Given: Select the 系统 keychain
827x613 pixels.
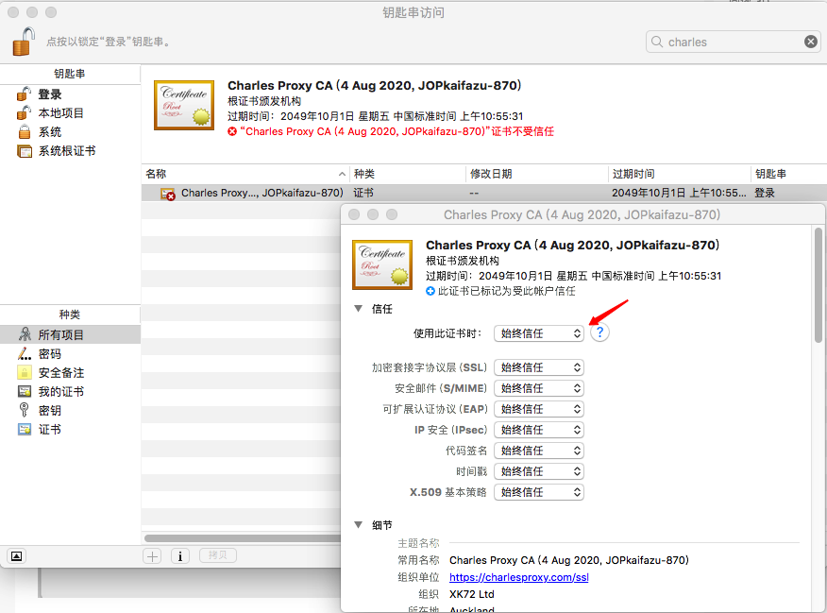Looking at the screenshot, I should pos(50,132).
